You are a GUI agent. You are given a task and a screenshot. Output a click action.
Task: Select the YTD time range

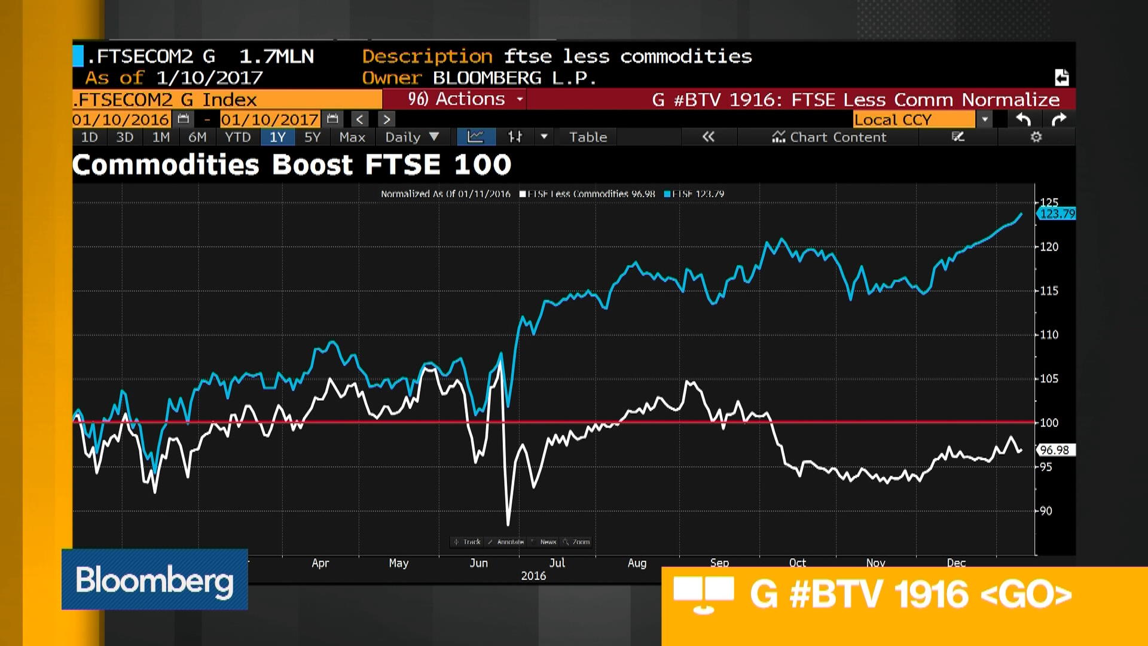(x=237, y=137)
